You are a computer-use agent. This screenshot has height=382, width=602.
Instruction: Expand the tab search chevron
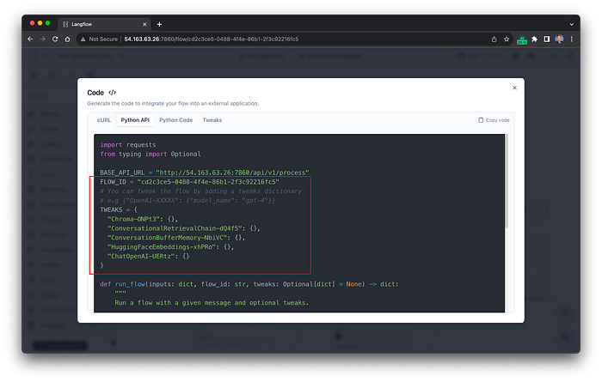click(572, 24)
